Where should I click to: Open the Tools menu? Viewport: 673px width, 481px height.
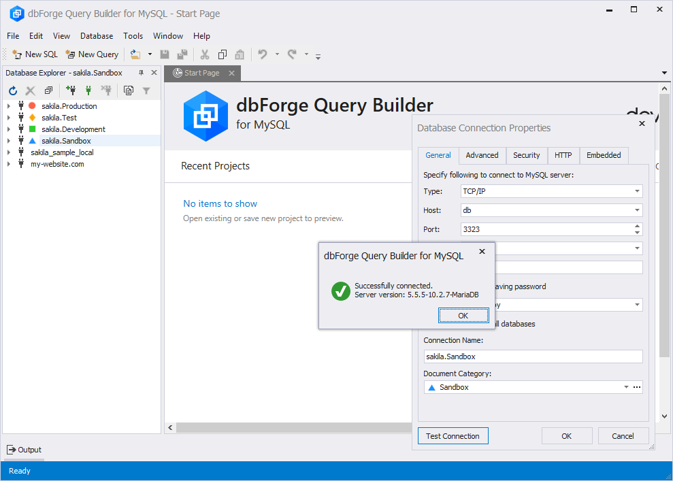tap(133, 36)
